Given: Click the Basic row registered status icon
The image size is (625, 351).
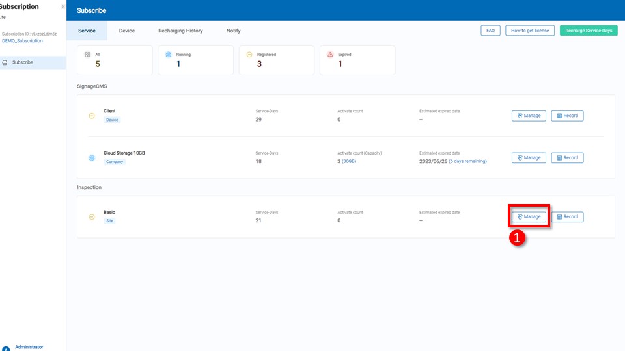Looking at the screenshot, I should pos(92,217).
